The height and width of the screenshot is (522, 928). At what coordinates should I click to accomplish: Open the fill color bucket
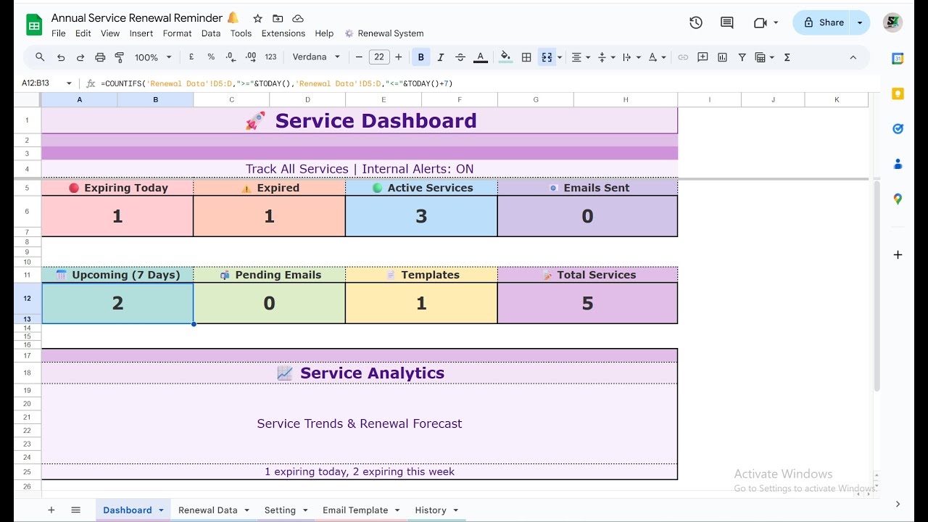pyautogui.click(x=506, y=57)
